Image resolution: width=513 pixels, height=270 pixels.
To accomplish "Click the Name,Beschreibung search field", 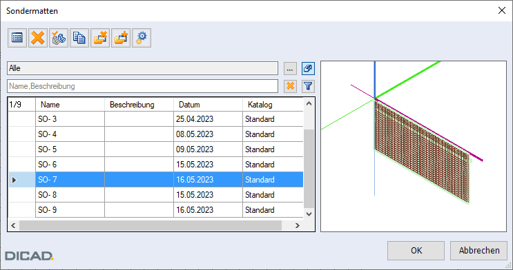I will [x=143, y=86].
